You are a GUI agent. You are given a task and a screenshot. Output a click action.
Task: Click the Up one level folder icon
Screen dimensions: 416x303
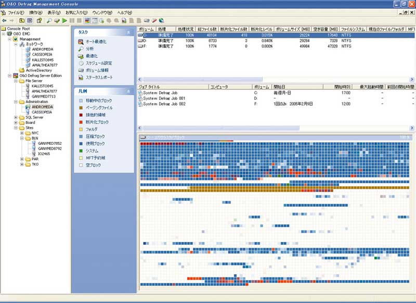(x=22, y=20)
